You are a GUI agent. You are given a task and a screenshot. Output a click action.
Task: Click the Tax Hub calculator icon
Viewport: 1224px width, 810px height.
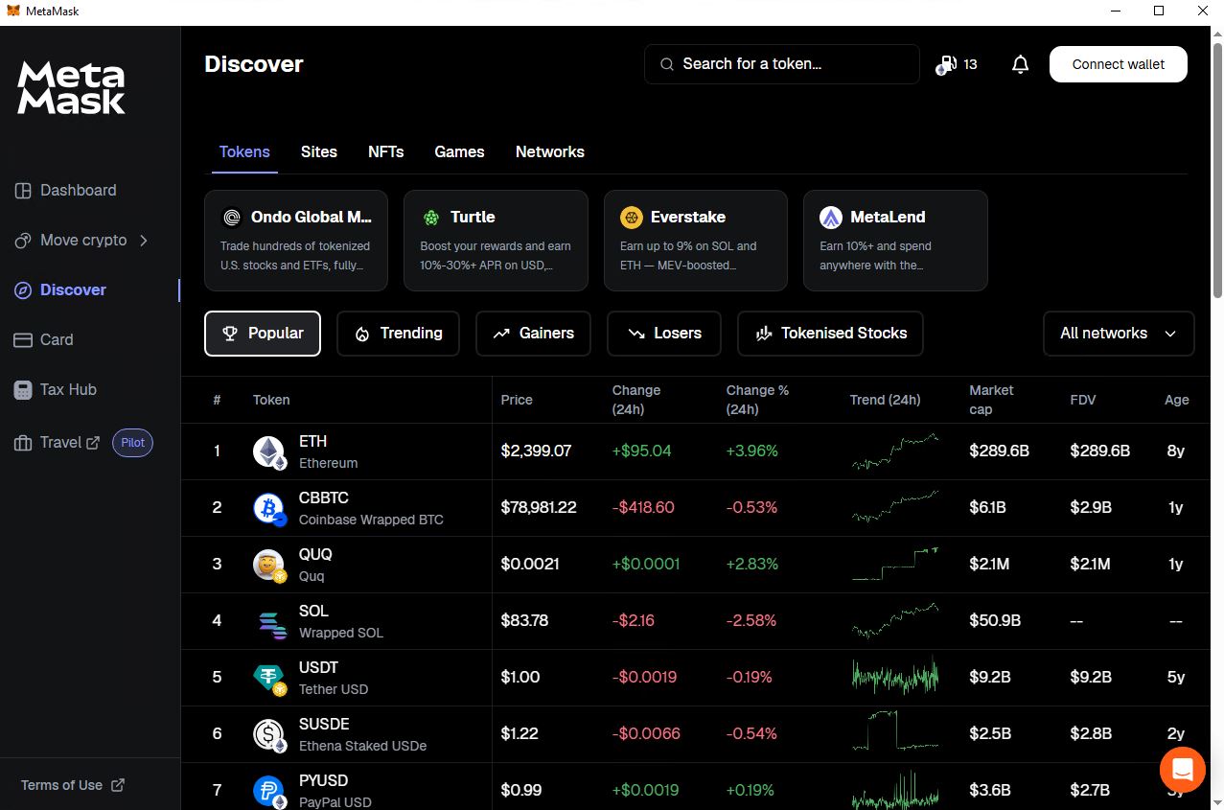(23, 389)
